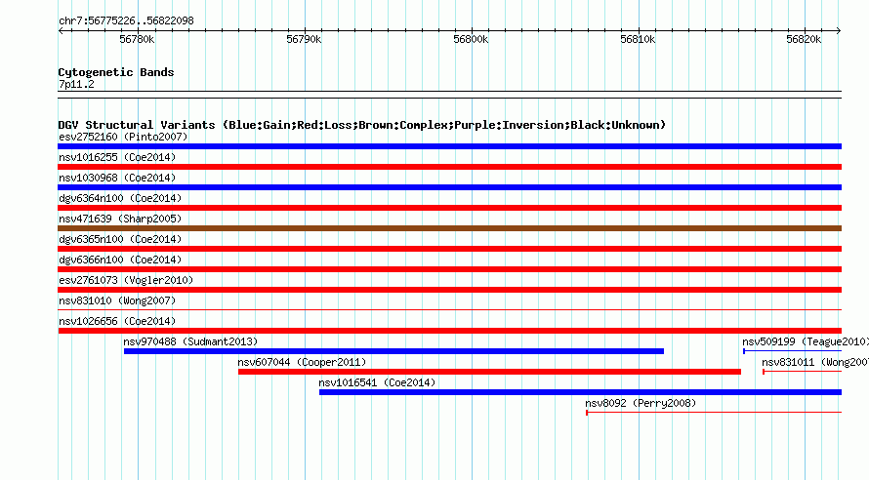This screenshot has height=480, width=869.
Task: Click the 56780k ruler label
Action: coord(137,39)
